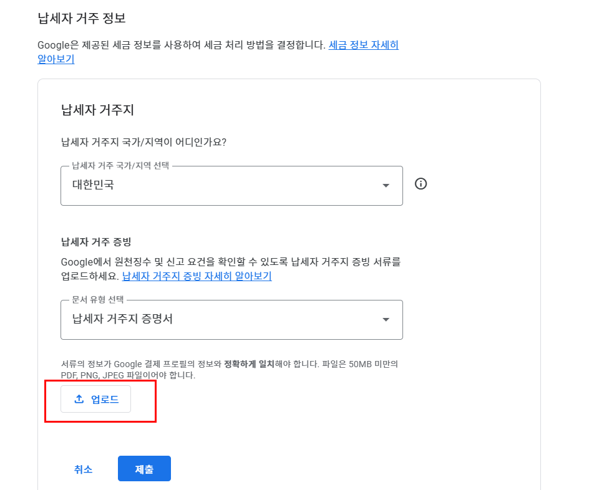Click the selected 대한민국 value text
The width and height of the screenshot is (589, 490).
pos(94,185)
